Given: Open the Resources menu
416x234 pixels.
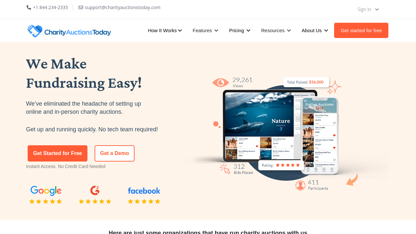Looking at the screenshot, I should click(x=276, y=31).
